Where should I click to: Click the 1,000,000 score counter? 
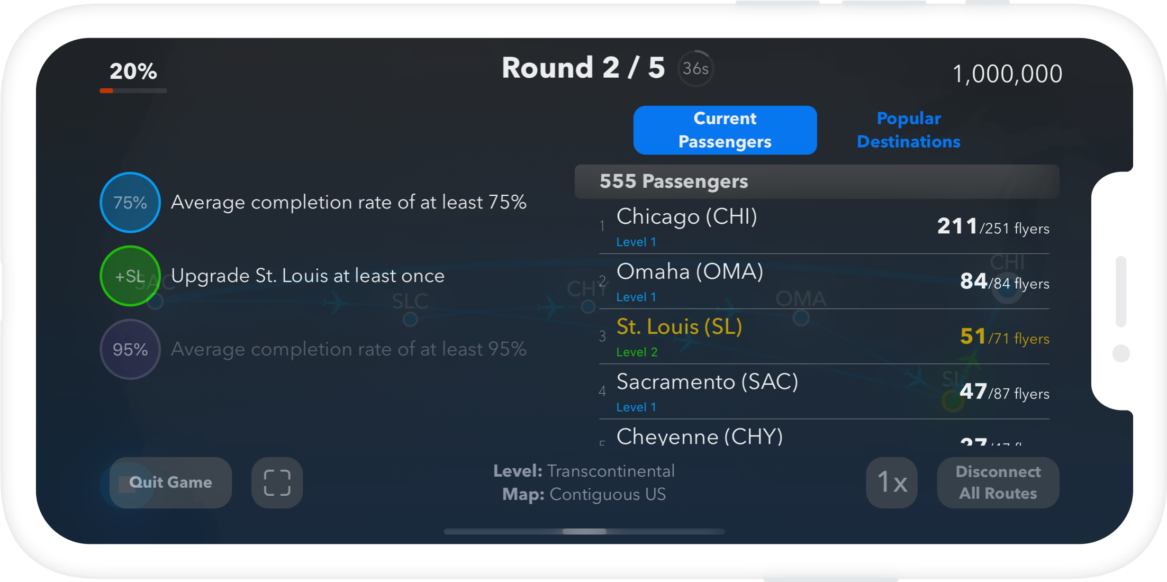click(1007, 74)
